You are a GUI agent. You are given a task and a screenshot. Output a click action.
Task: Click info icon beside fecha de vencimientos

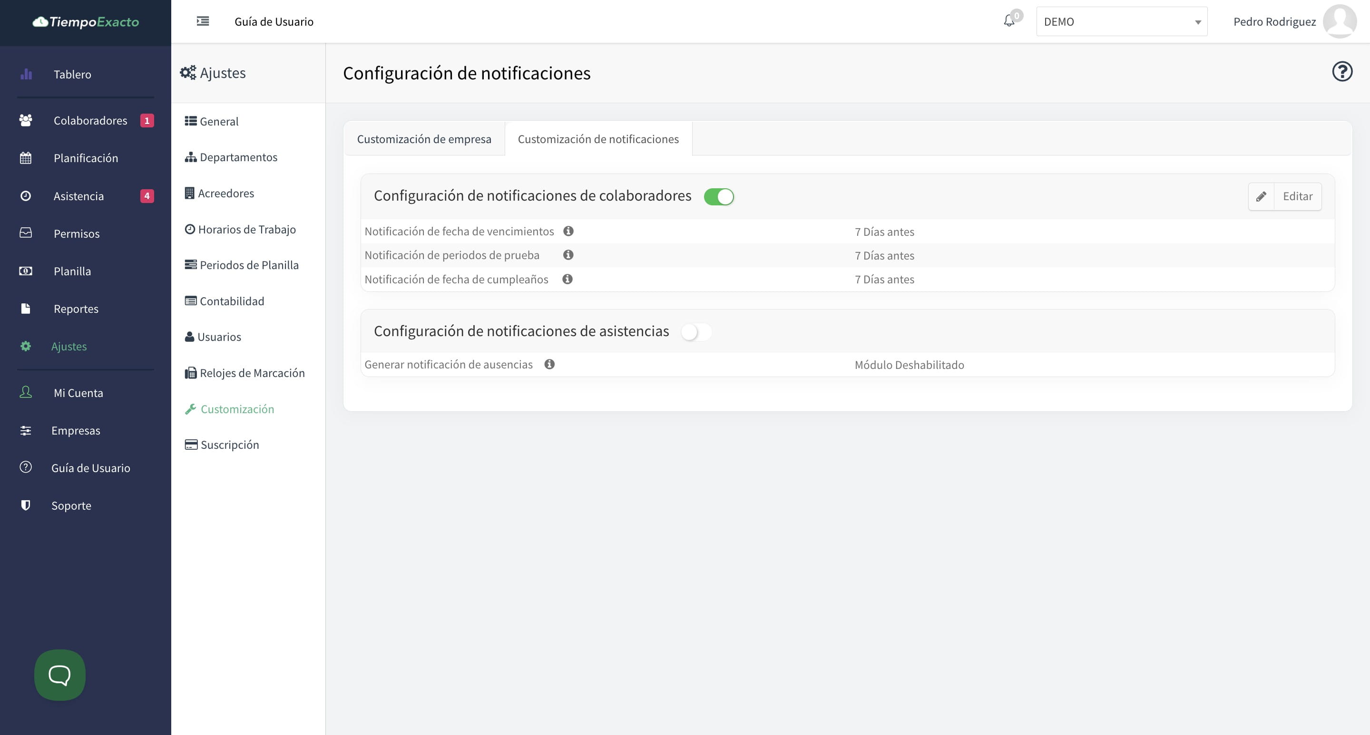tap(568, 231)
